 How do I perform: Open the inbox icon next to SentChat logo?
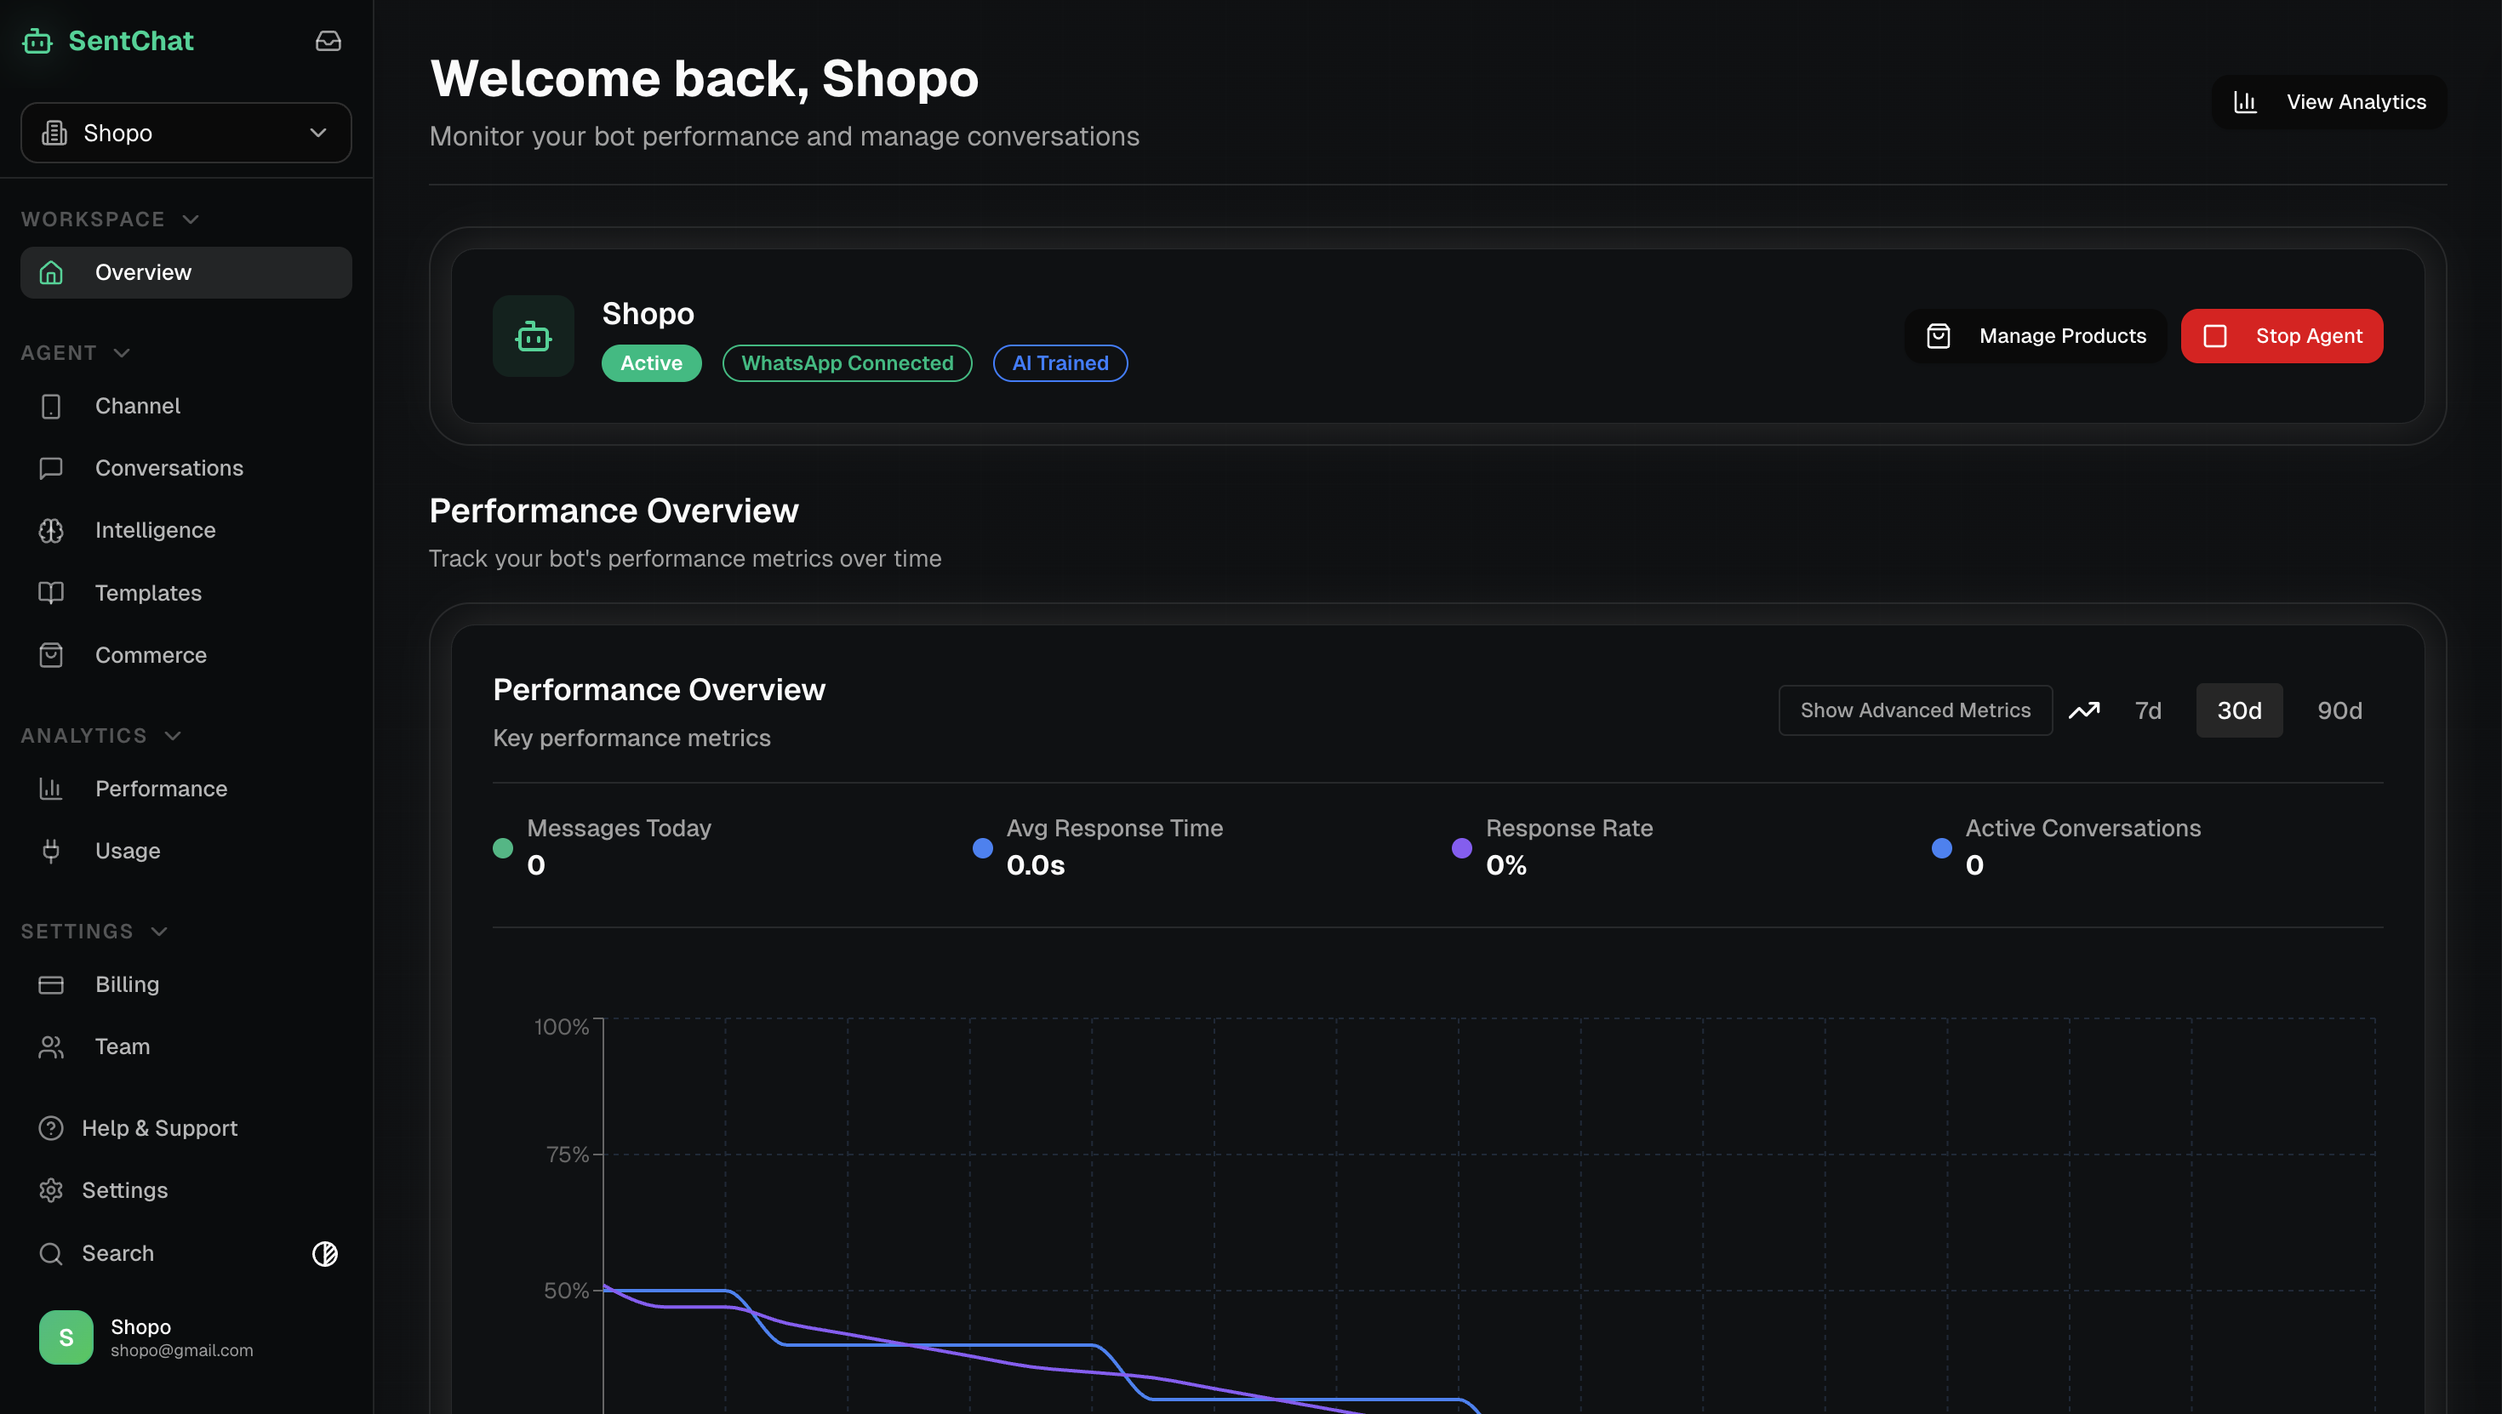pos(328,41)
